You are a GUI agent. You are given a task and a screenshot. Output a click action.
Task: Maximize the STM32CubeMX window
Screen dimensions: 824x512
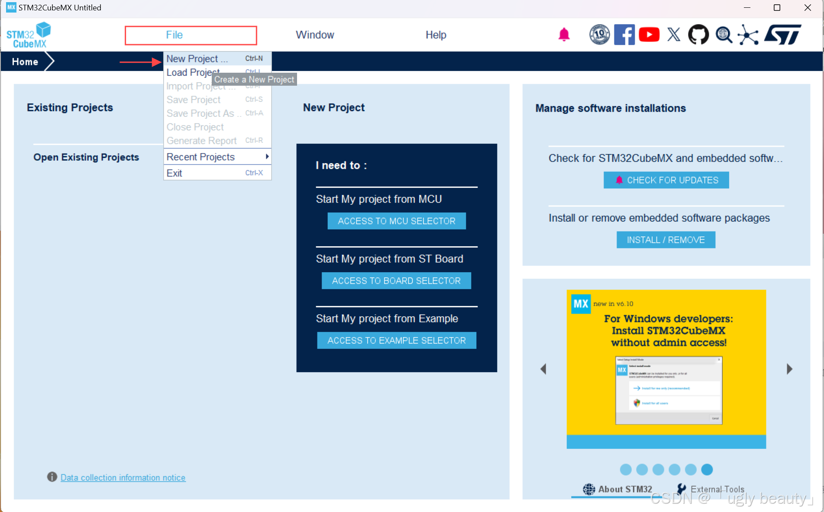pyautogui.click(x=777, y=8)
